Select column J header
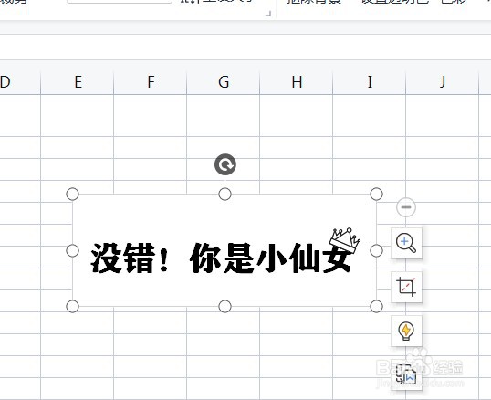The width and height of the screenshot is (491, 400). point(443,82)
